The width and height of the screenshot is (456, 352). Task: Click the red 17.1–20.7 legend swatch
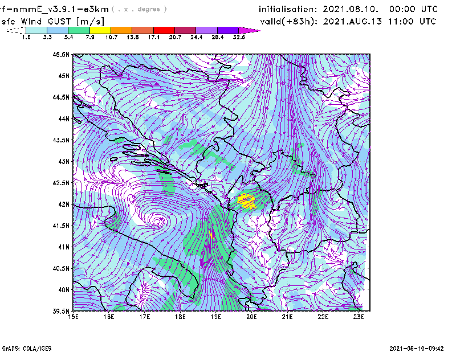164,30
